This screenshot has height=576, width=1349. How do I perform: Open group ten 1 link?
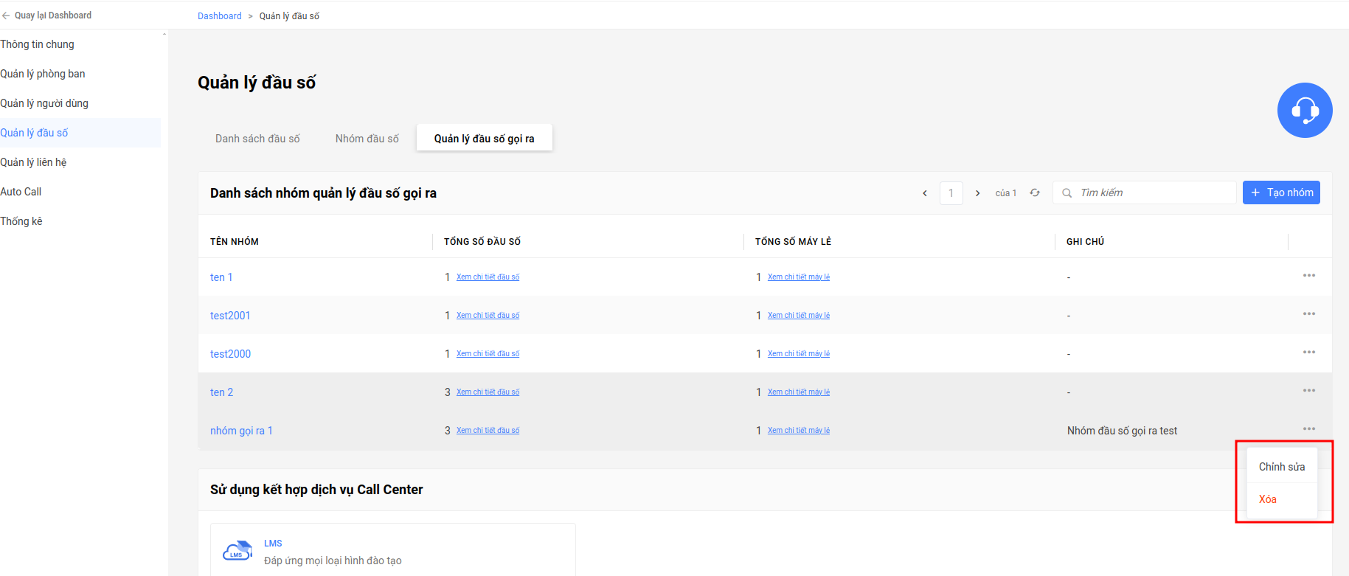tap(221, 277)
